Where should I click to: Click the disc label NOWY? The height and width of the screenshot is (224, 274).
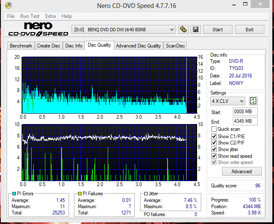236,83
